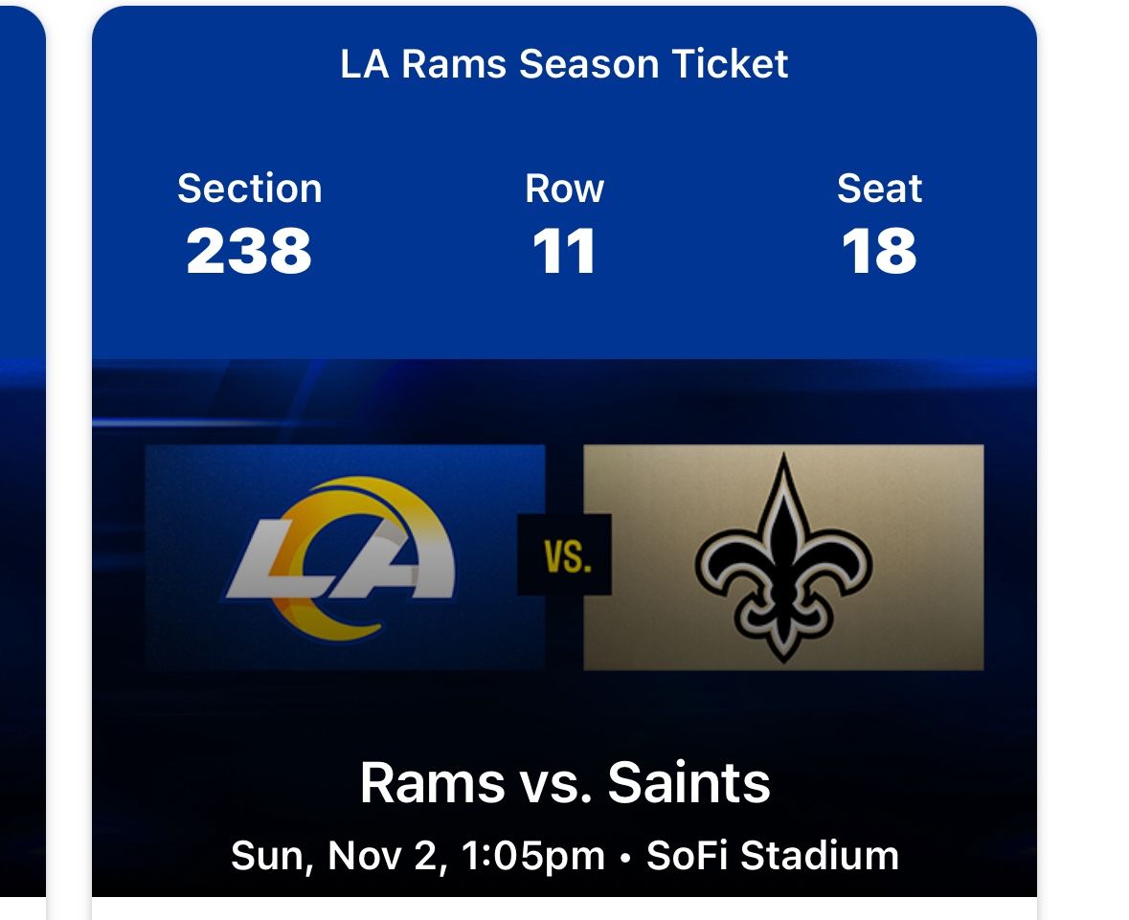This screenshot has height=920, width=1129.
Task: Switch to the partially visible ticket on left
Action: pyautogui.click(x=21, y=460)
